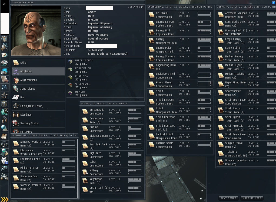Select Large Hybrid Turret skill
This screenshot has width=276, height=202.
pos(246,50)
